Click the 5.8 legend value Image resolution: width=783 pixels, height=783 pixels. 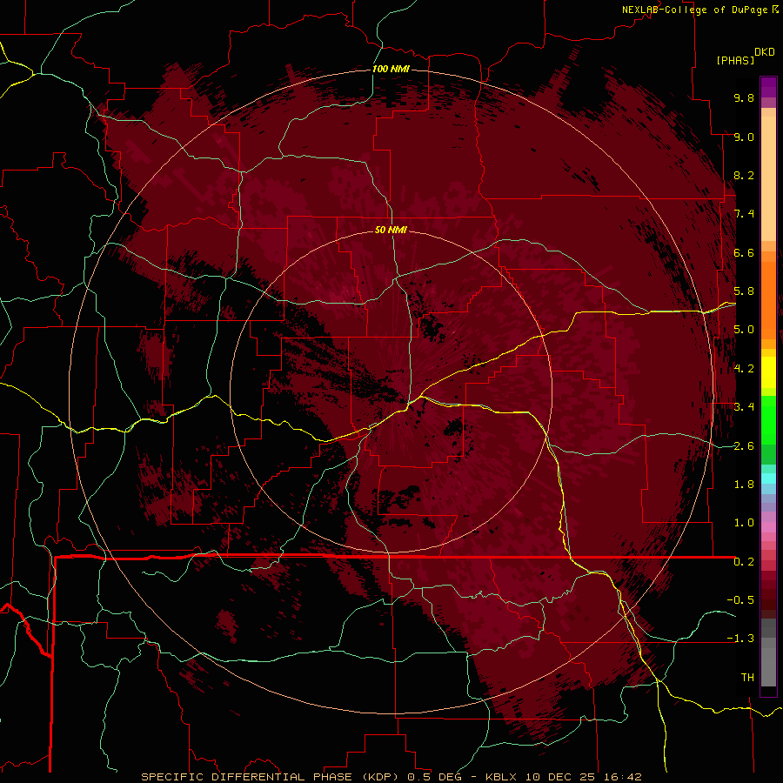744,291
